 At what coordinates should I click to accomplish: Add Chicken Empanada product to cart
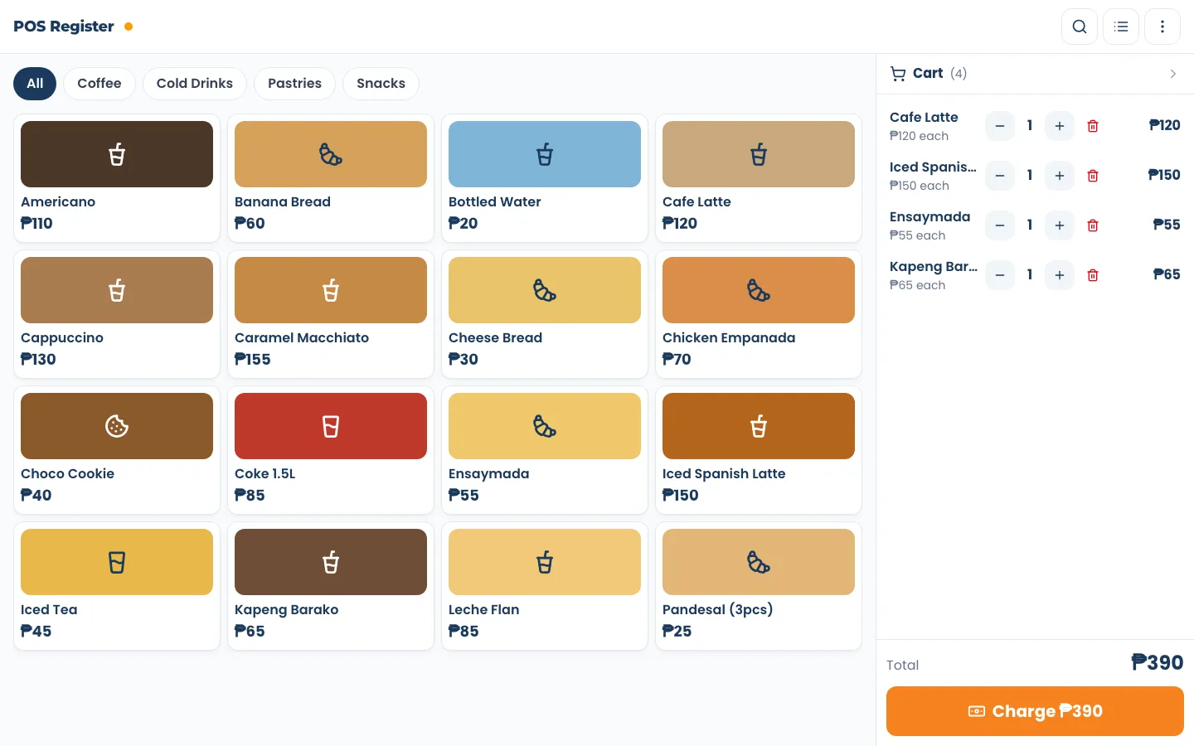(759, 314)
